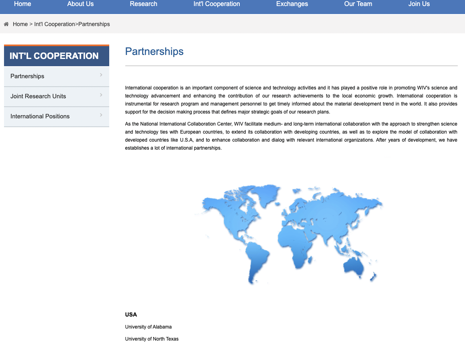
Task: Select Partnerships in the left sidebar
Action: click(x=27, y=76)
